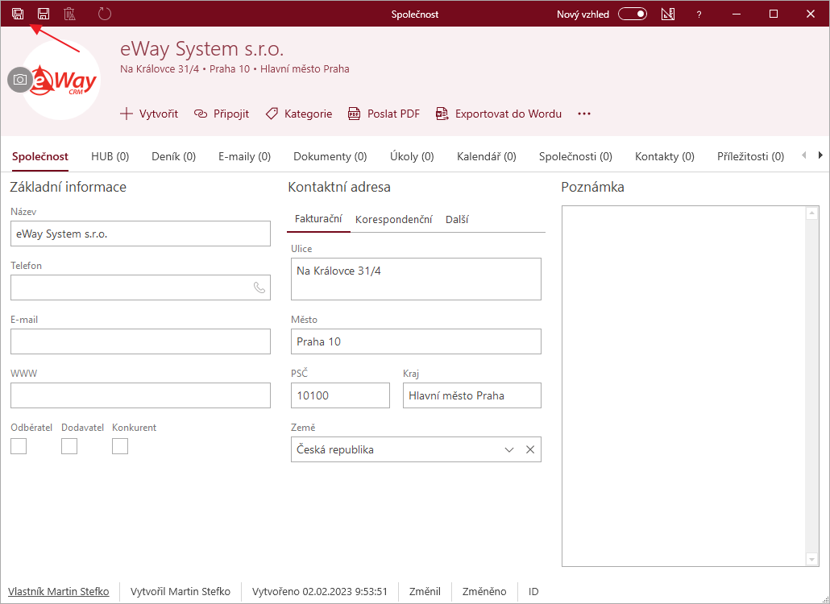This screenshot has width=830, height=604.
Task: Click the Název input field
Action: [x=140, y=234]
